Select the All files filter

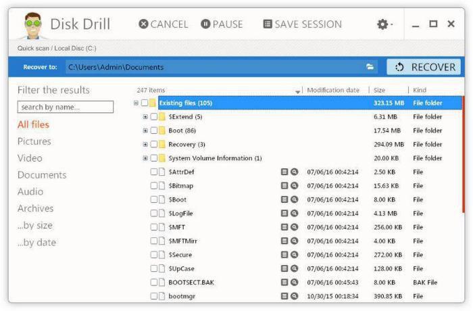point(33,124)
